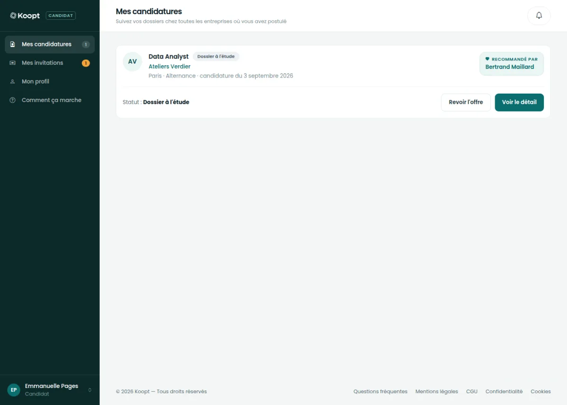Viewport: 567px width, 405px height.
Task: Click the candidatures count badge
Action: tap(86, 44)
